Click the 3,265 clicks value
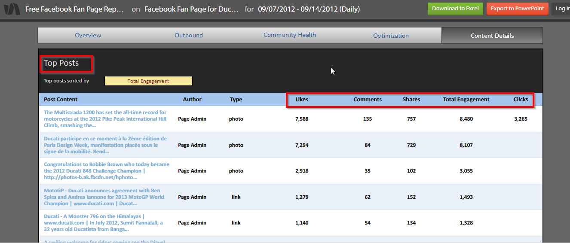570x243 pixels. click(x=521, y=119)
